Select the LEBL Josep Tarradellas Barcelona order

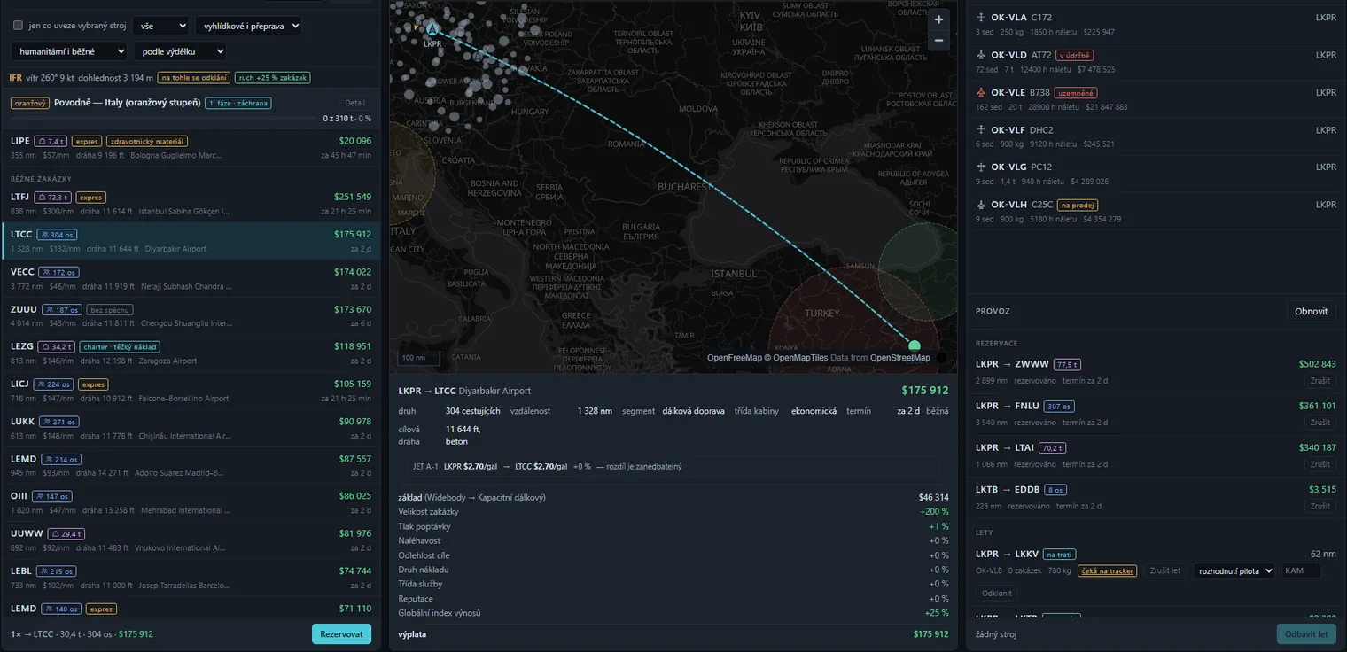(191, 578)
